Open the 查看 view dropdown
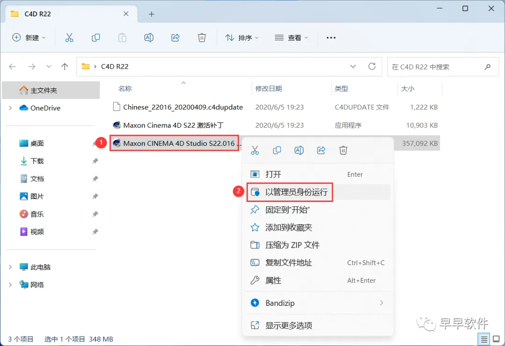505x346 pixels. [x=291, y=38]
